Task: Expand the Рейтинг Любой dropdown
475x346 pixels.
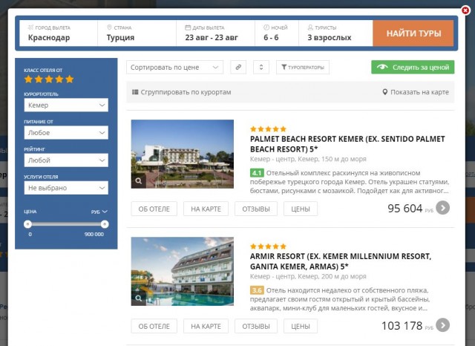Action: [66, 160]
